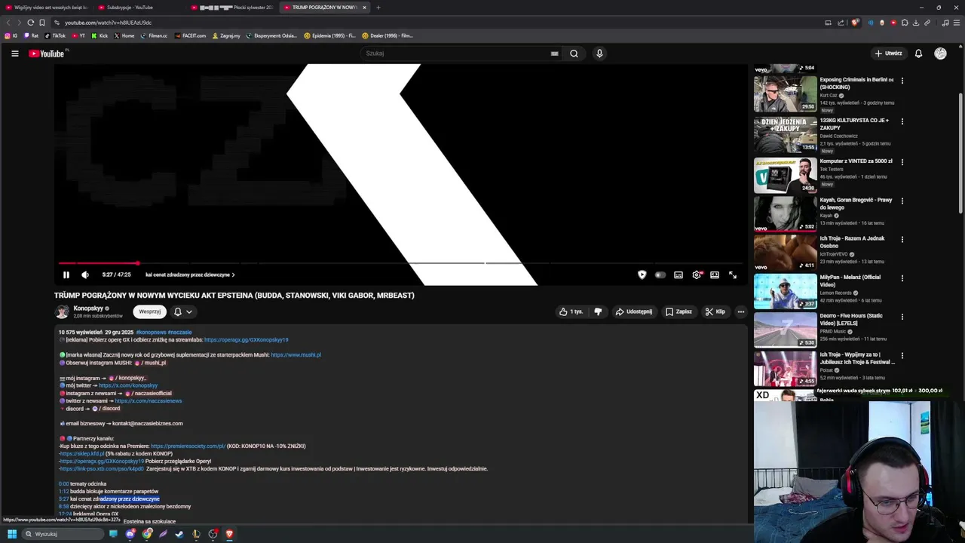Open FACEIT.com bookmark
This screenshot has width=965, height=543.
[x=190, y=35]
